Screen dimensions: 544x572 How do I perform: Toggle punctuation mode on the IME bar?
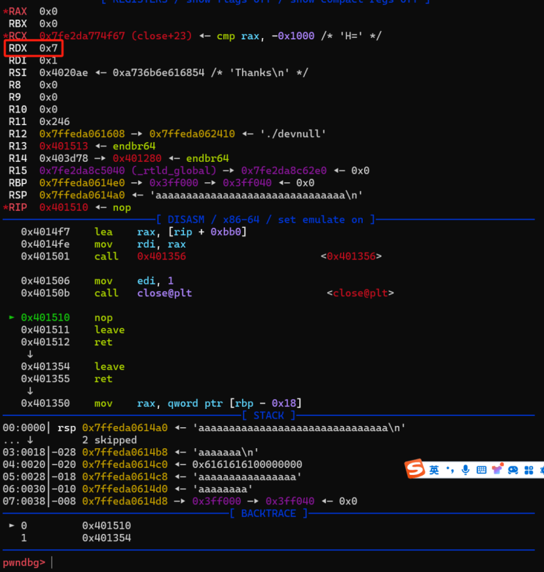tap(450, 470)
